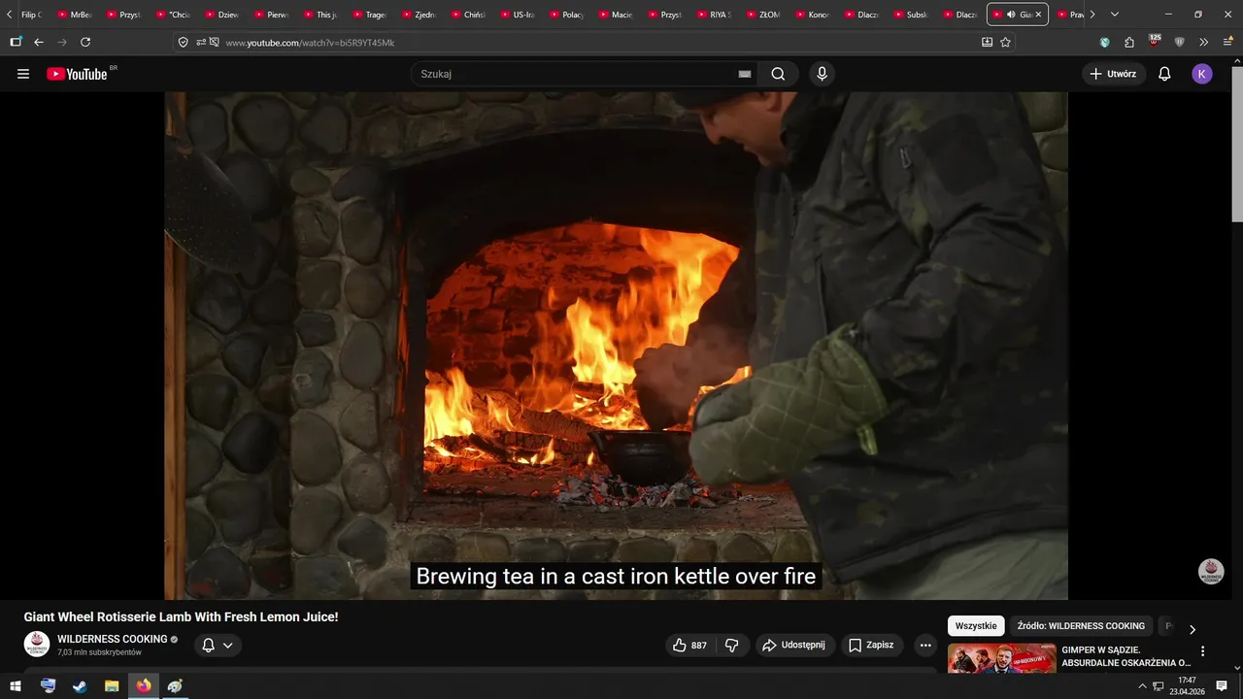Click the site shield icon in address bar

[183, 42]
